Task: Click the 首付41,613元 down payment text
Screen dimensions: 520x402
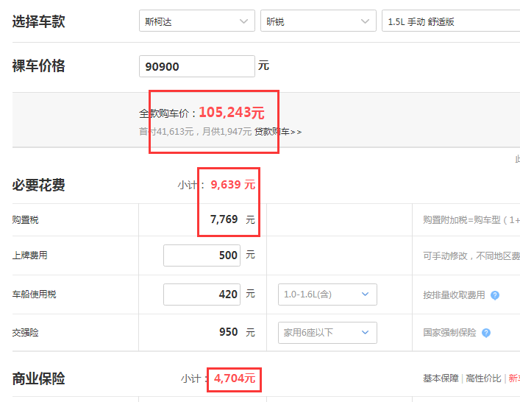Action: (166, 132)
